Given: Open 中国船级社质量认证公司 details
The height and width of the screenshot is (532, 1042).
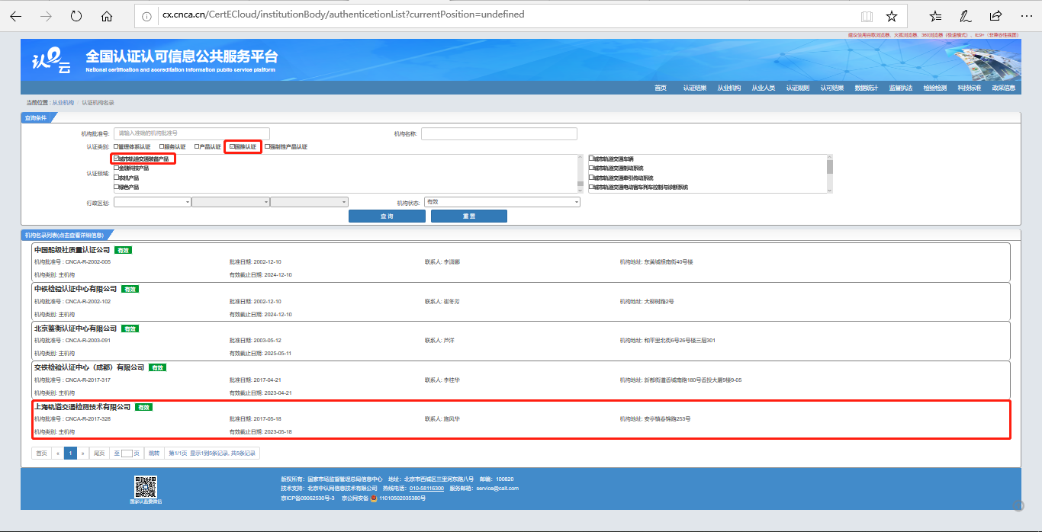Looking at the screenshot, I should (x=71, y=250).
